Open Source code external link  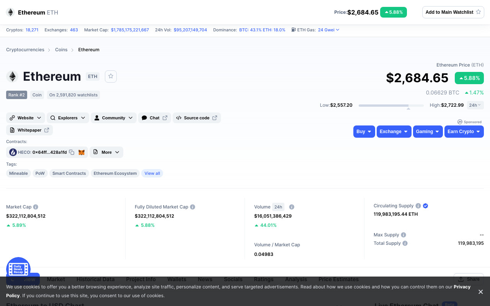point(197,118)
